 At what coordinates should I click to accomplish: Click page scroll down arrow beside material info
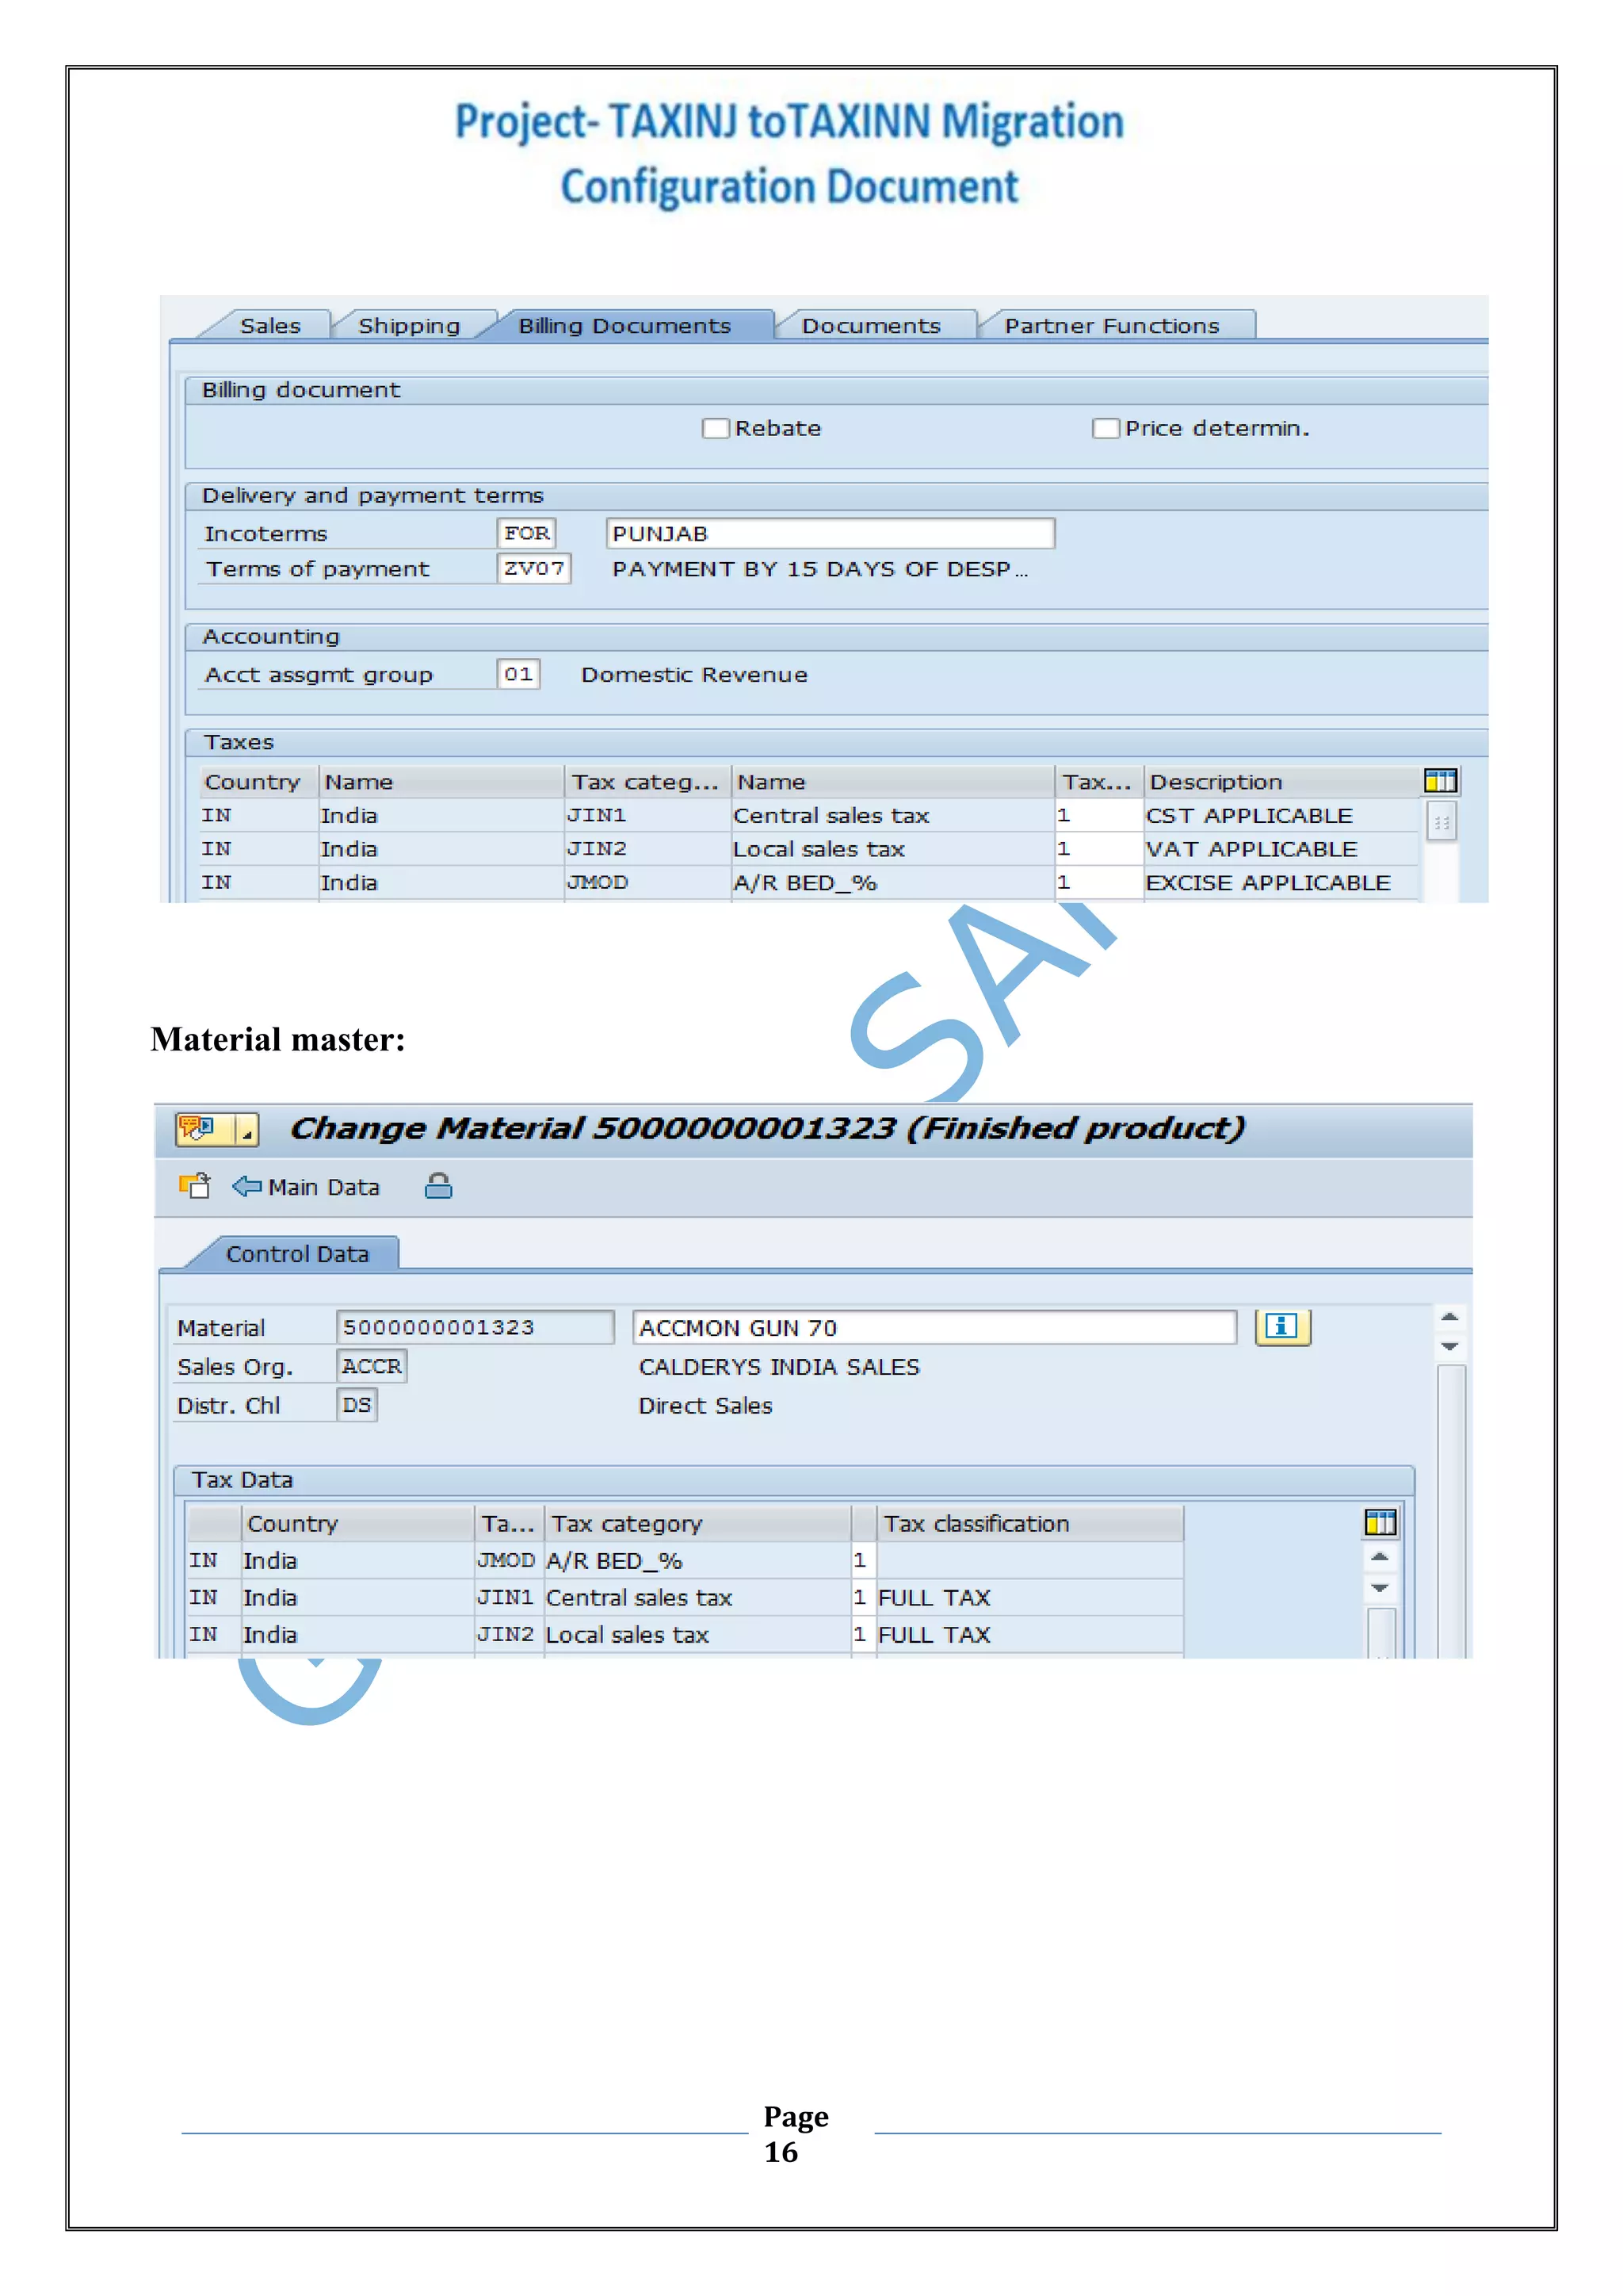click(1449, 1347)
